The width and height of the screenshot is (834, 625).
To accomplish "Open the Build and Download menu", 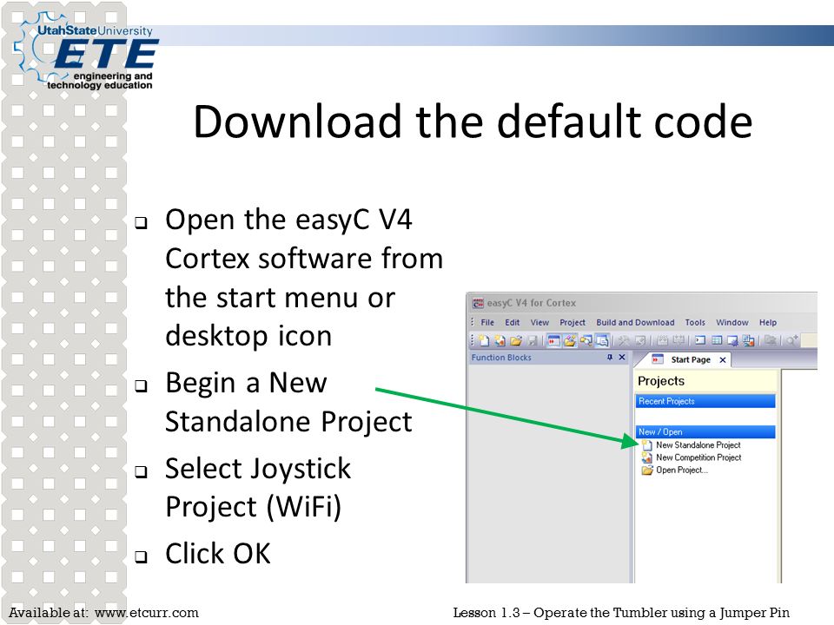I will (x=635, y=323).
